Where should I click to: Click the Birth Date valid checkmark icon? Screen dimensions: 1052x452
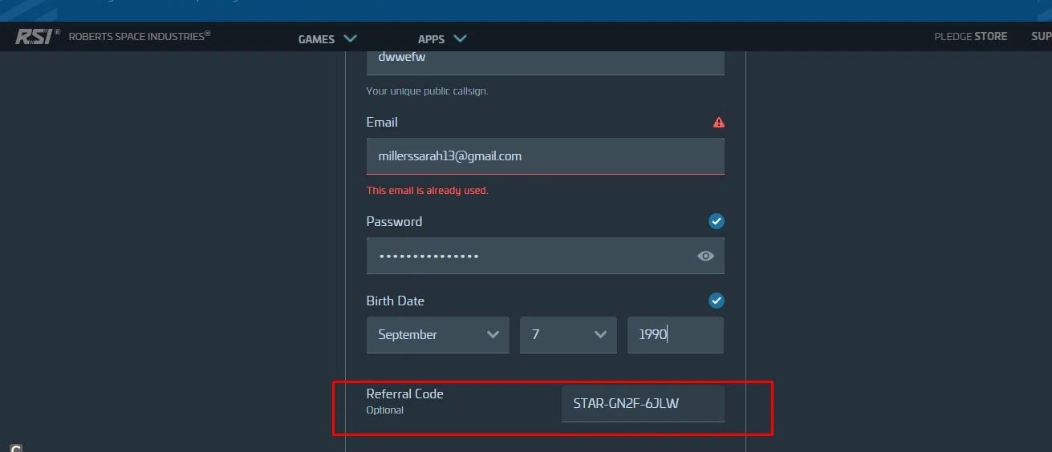pos(717,301)
